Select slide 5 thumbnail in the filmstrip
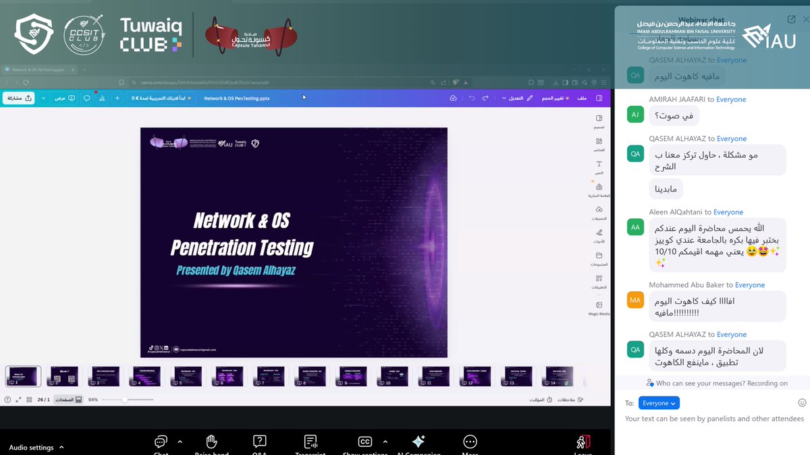Screen dimensions: 810x455 (186, 376)
